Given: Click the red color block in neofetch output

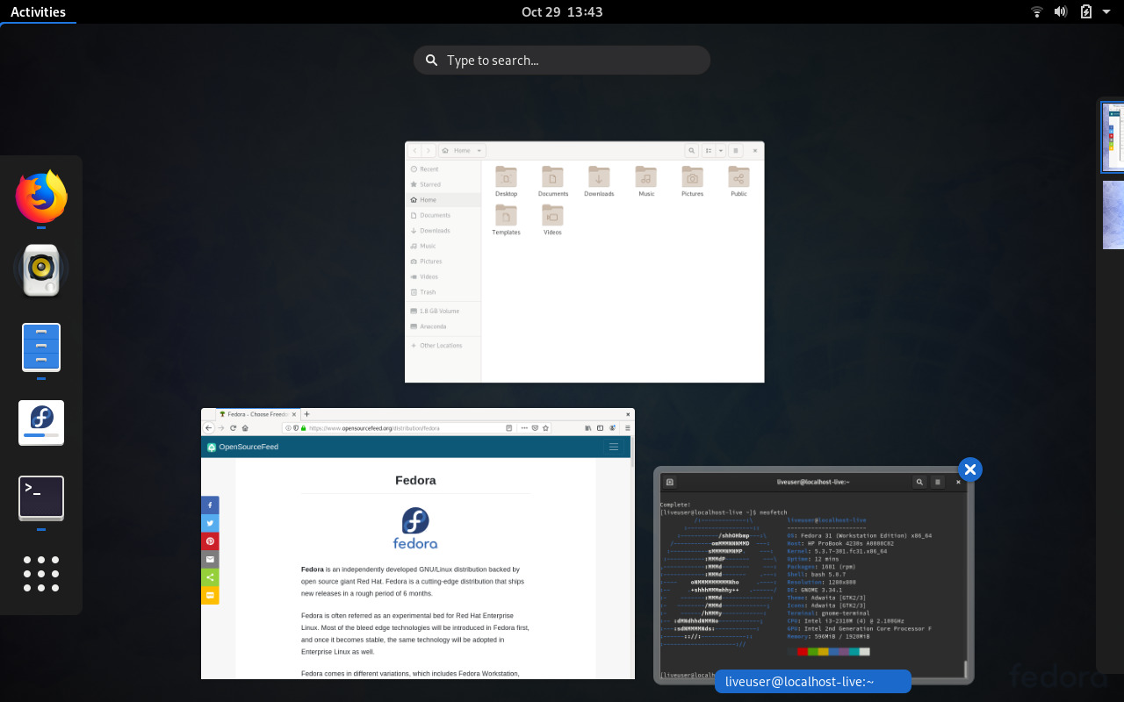Looking at the screenshot, I should [x=802, y=651].
